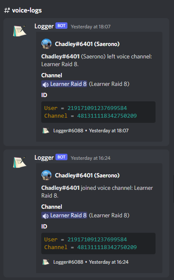The width and height of the screenshot is (174, 280).
Task: Click the Logger username on the 16:24 message
Action: 44,158
